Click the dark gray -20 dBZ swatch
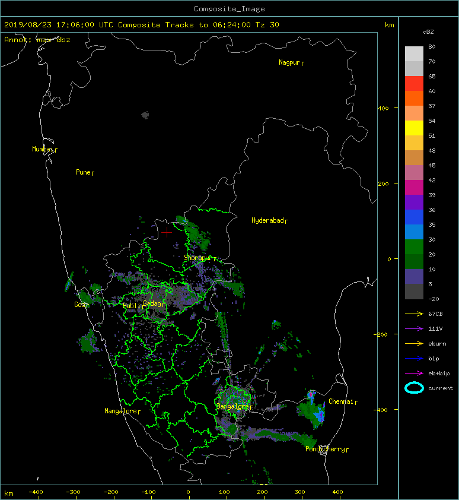Screen dimensions: 459x500 click(414, 291)
